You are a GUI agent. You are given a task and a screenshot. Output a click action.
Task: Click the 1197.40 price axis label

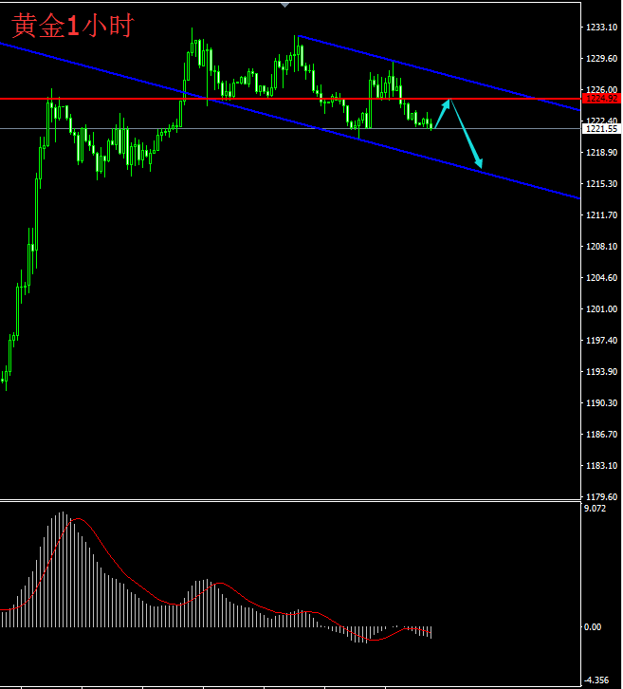coord(601,340)
